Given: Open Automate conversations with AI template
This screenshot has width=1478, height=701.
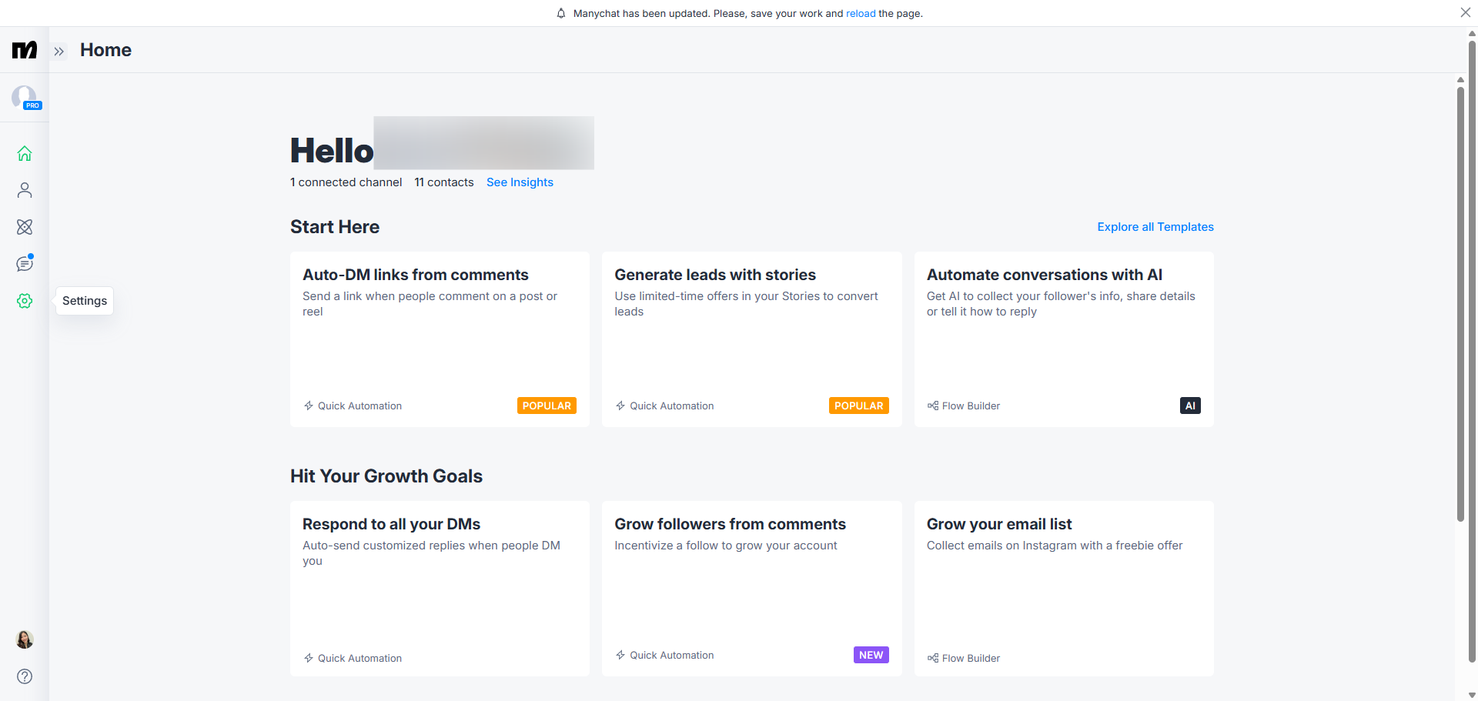Looking at the screenshot, I should click(x=1063, y=339).
